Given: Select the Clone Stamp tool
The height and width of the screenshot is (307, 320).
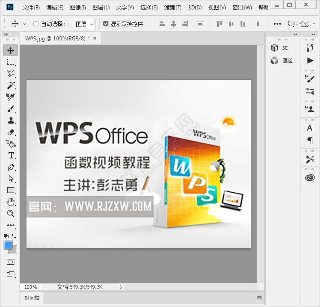Looking at the screenshot, I should (x=11, y=120).
